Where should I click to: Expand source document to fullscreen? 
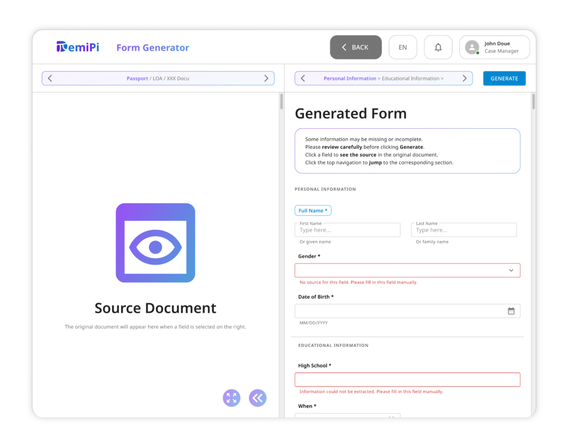(x=231, y=398)
